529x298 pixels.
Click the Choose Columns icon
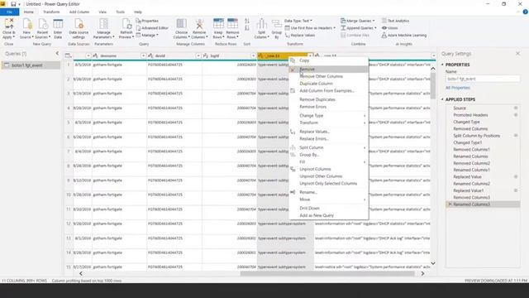point(182,24)
